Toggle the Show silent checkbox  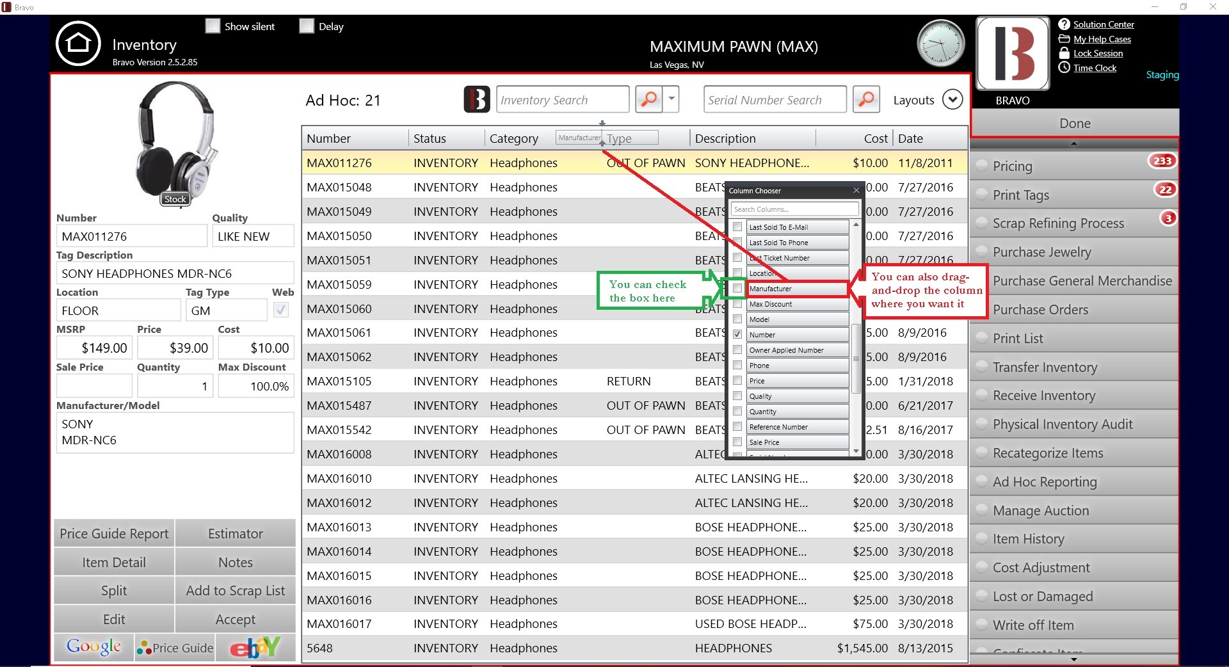pos(213,26)
